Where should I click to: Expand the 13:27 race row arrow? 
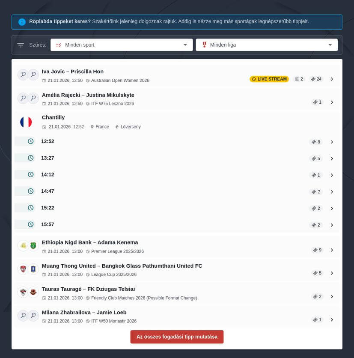pyautogui.click(x=332, y=158)
